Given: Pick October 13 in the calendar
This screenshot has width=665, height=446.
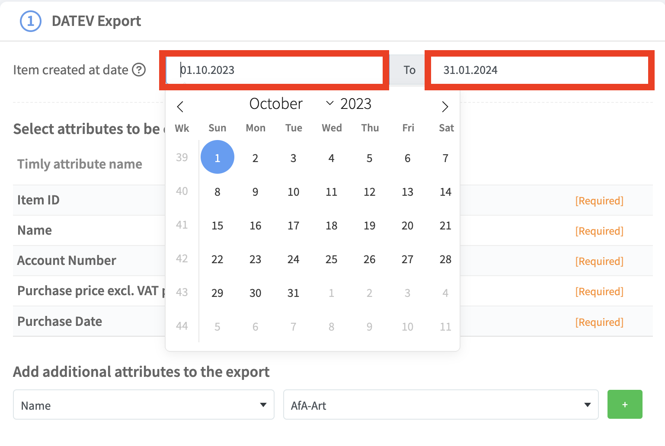Looking at the screenshot, I should pos(408,192).
